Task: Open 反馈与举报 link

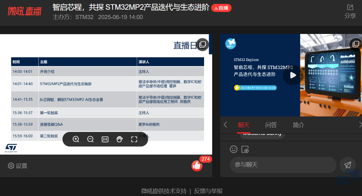Action: pyautogui.click(x=208, y=191)
